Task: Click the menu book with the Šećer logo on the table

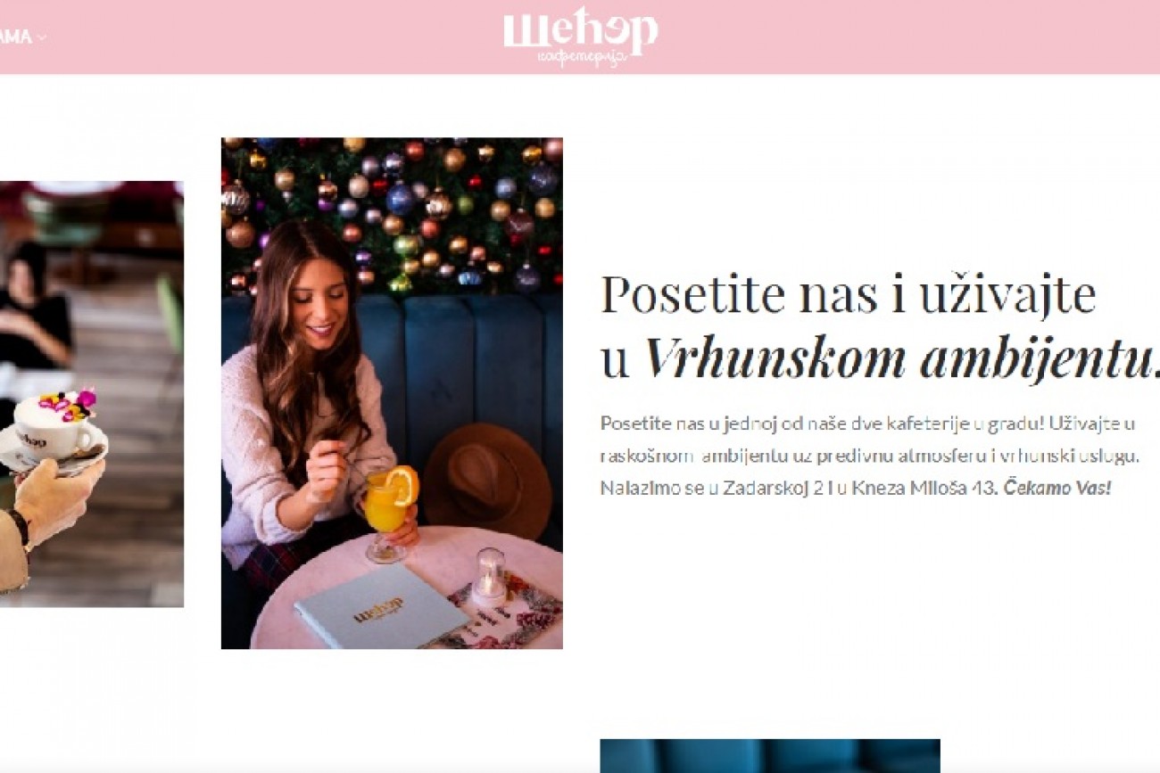Action: (381, 609)
